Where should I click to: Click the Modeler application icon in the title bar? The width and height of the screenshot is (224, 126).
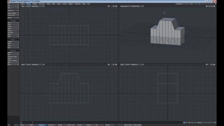pos(8,1)
